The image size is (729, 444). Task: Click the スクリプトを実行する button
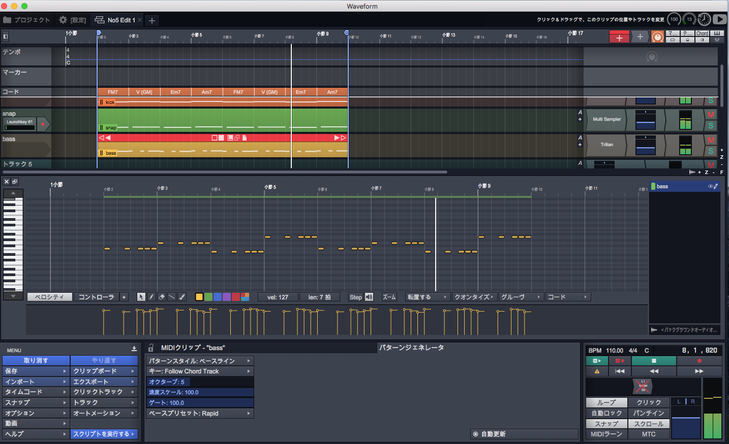[x=104, y=434]
